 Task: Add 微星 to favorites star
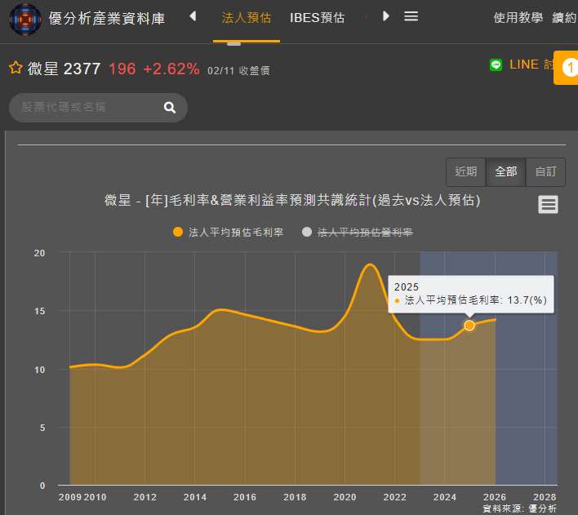16,68
